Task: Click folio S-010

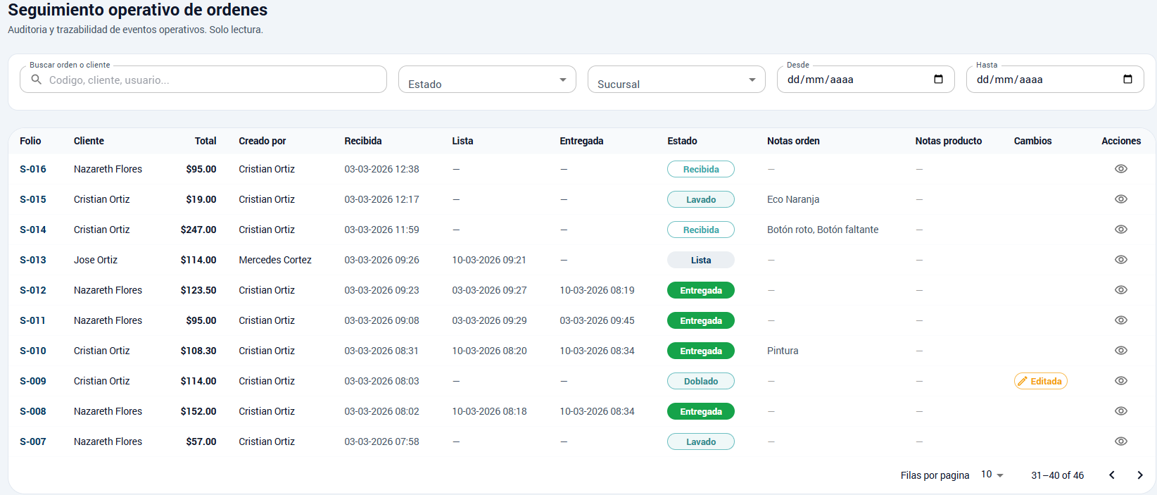Action: coord(33,351)
